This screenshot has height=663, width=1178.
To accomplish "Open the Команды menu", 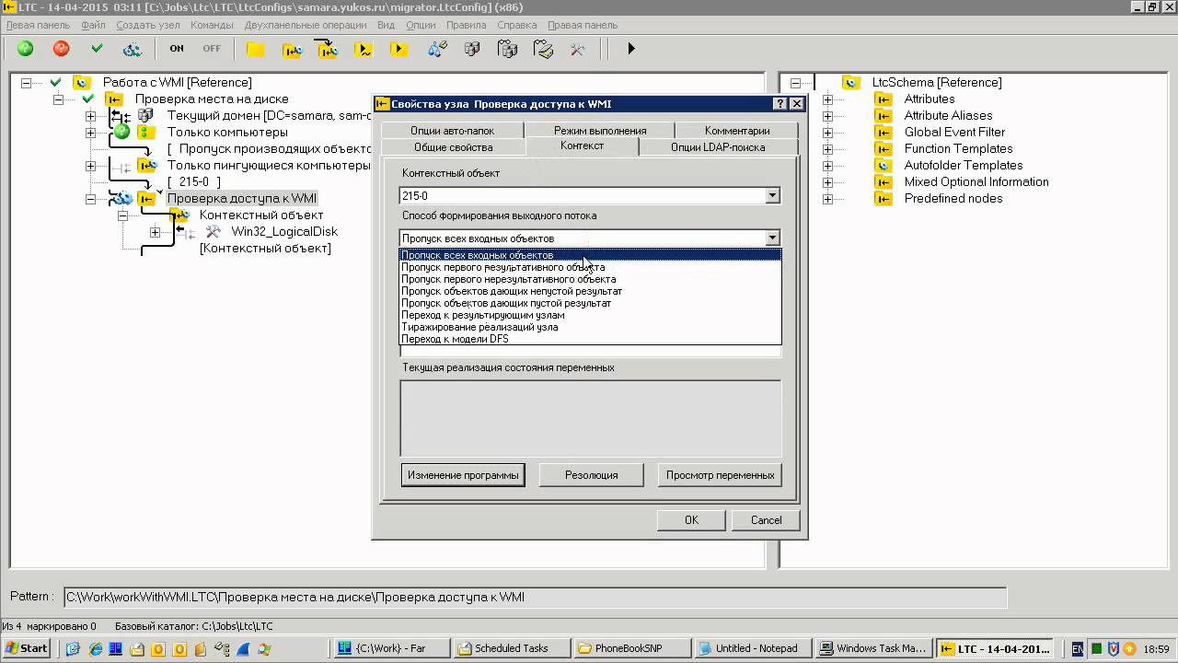I will click(x=212, y=25).
